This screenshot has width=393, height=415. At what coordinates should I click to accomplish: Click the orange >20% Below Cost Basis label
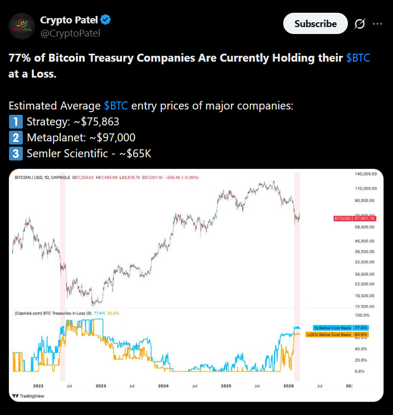tap(340, 334)
